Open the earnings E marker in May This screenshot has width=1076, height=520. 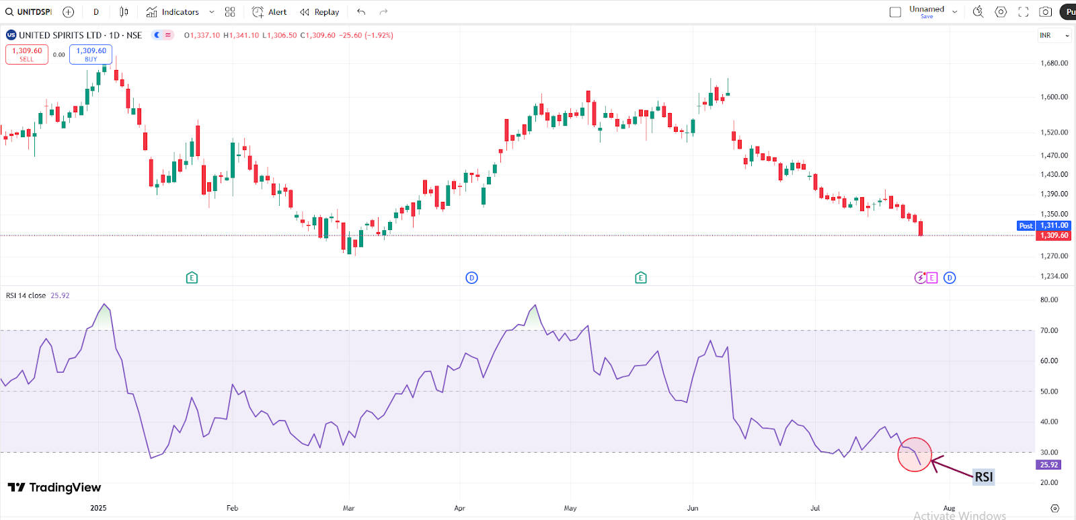tap(641, 277)
